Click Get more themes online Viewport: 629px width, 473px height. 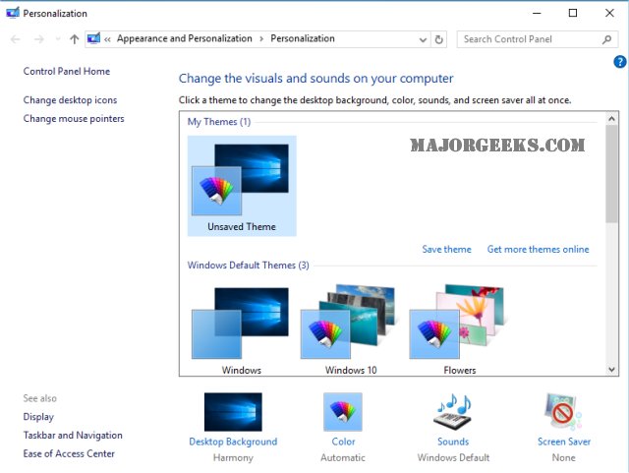point(538,250)
